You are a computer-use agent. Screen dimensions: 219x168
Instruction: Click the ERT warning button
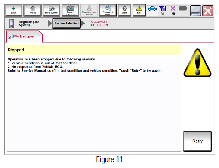[x=139, y=10]
